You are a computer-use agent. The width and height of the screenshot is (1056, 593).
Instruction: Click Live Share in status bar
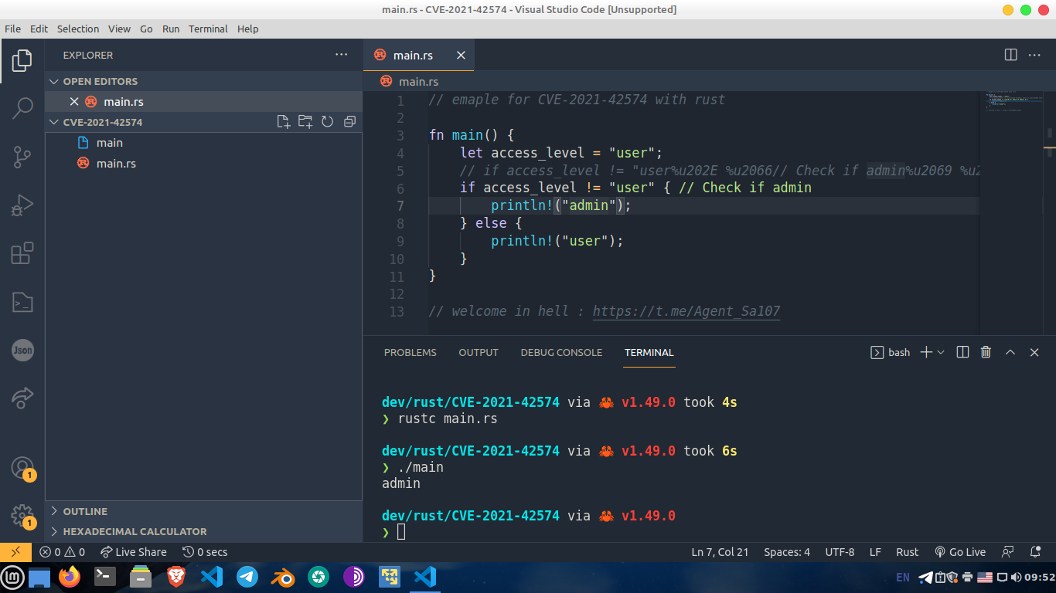[133, 552]
